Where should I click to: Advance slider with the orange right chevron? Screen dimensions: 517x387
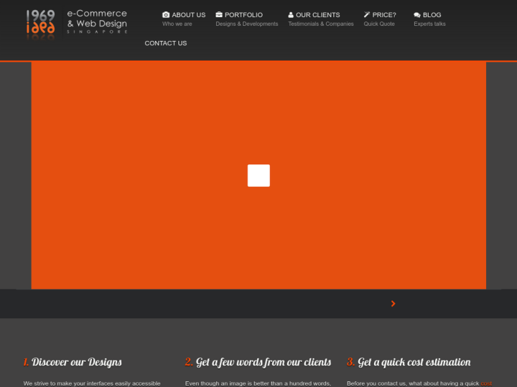click(393, 304)
